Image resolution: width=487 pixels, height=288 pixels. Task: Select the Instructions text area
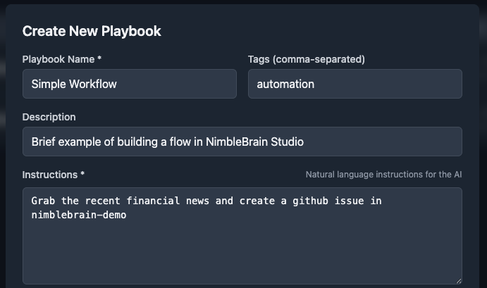242,235
